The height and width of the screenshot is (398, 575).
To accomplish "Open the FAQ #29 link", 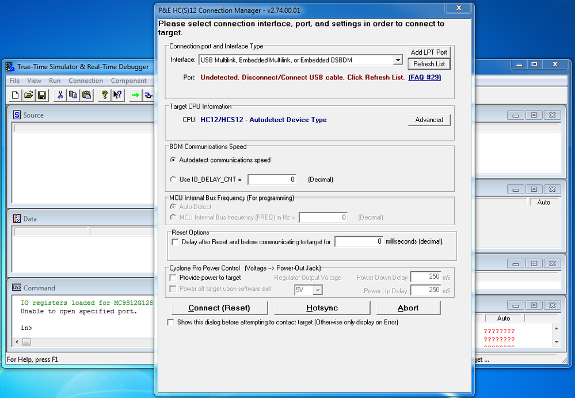I will tap(425, 77).
